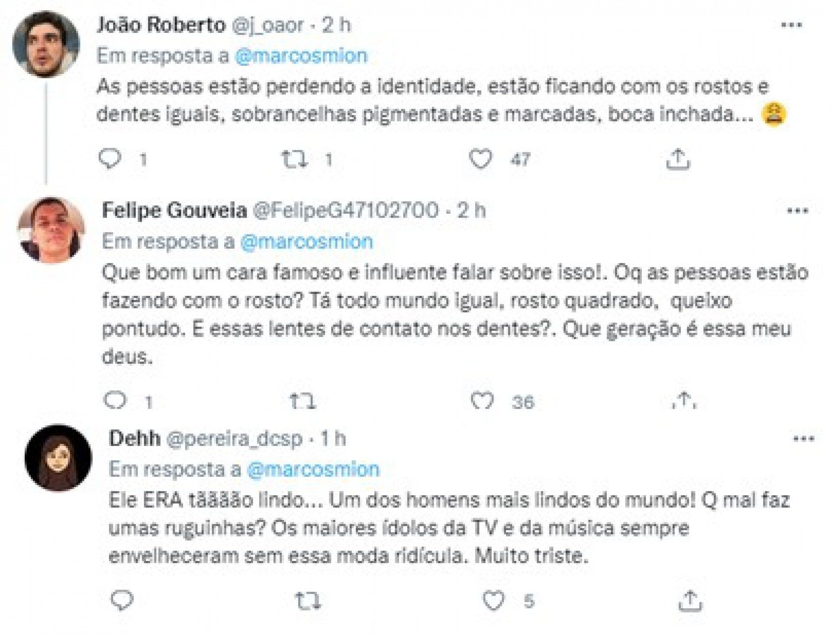Share Dehh's tweet
This screenshot has height=635, width=831.
[x=690, y=600]
